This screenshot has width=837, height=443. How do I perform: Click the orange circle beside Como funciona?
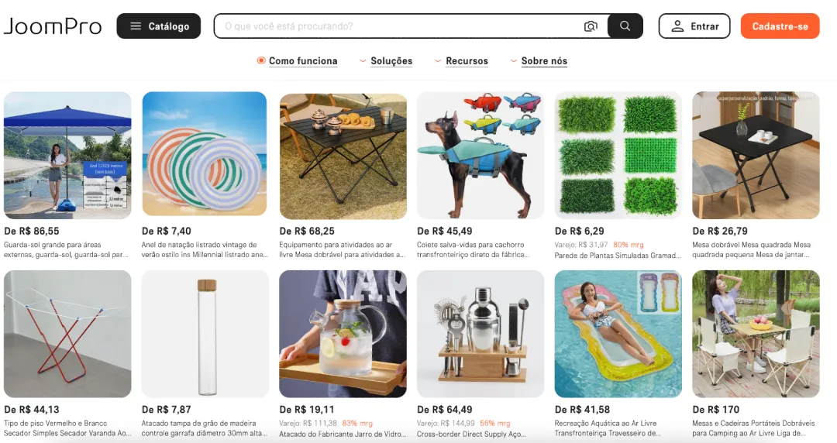coord(261,61)
